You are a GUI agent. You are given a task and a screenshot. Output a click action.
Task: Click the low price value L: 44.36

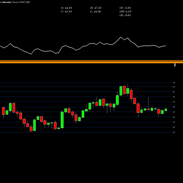click(x=96, y=12)
